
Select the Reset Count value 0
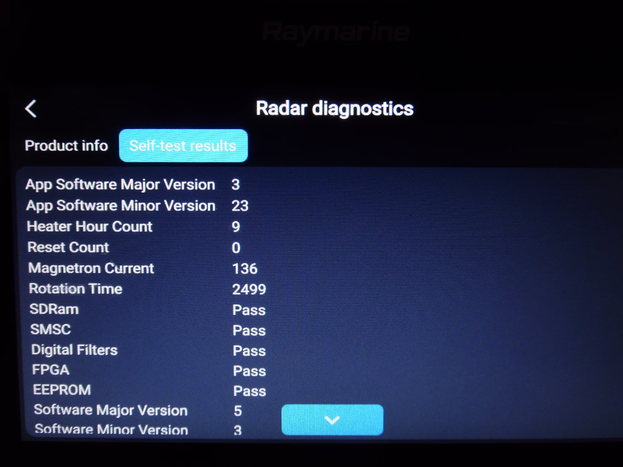(236, 248)
